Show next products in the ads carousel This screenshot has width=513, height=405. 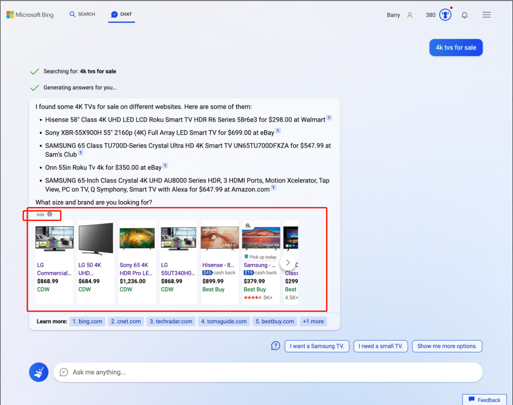[x=288, y=263]
